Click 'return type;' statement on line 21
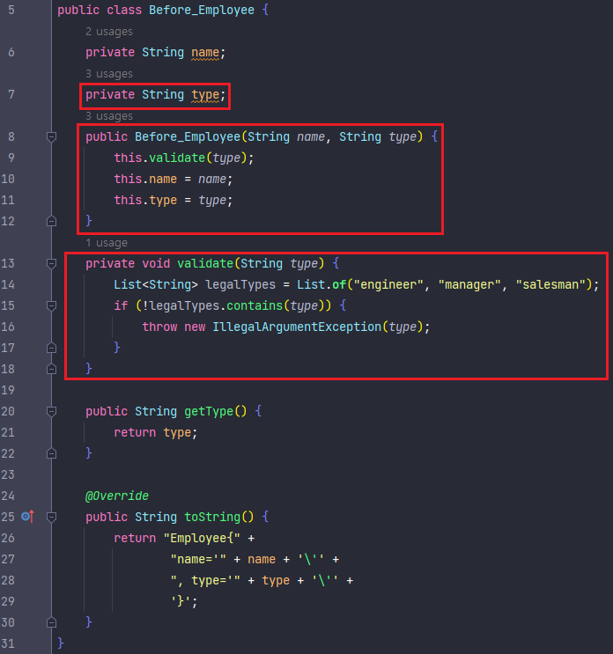The width and height of the screenshot is (613, 654). [156, 432]
